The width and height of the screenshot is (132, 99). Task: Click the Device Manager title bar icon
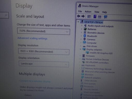pos(79,6)
